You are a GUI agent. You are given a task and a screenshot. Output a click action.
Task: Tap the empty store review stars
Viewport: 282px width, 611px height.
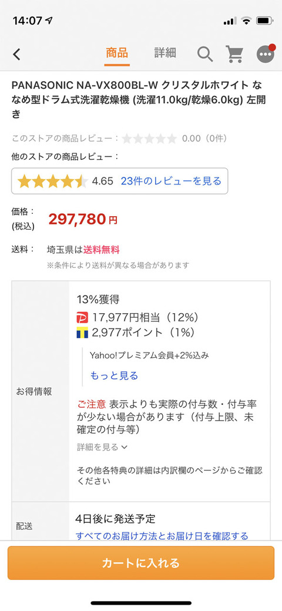[x=149, y=138]
